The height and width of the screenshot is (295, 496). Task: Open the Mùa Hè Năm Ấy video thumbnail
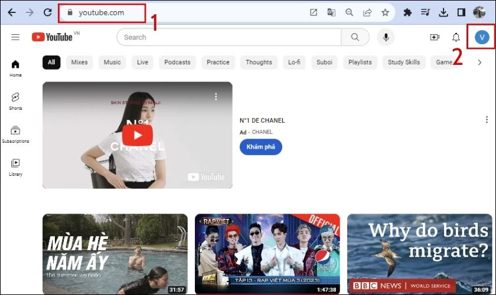click(x=115, y=254)
